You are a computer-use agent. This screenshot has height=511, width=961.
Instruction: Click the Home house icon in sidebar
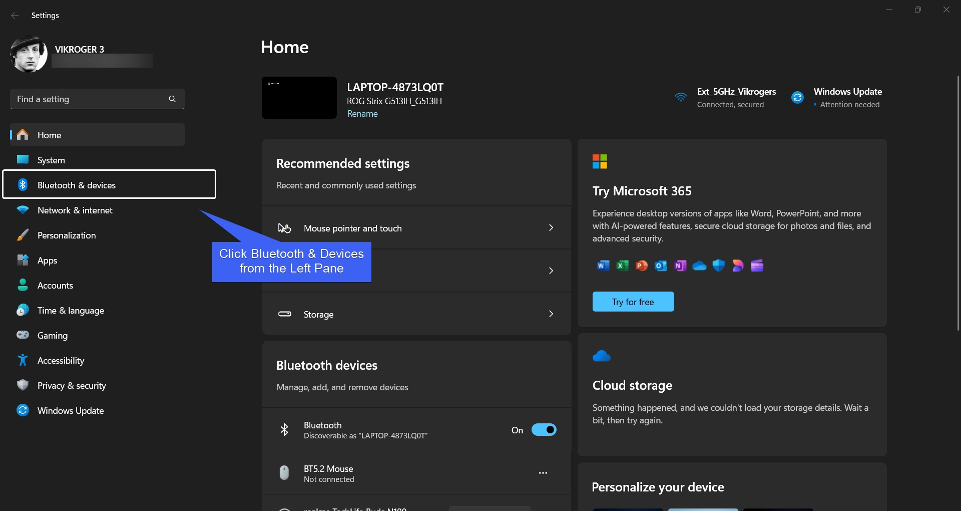[23, 135]
